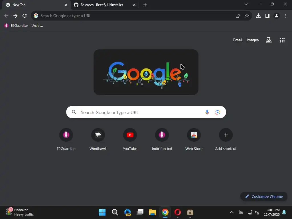Click the Chrome icon in the taskbar
Screen dimensions: 292x219
click(x=165, y=212)
